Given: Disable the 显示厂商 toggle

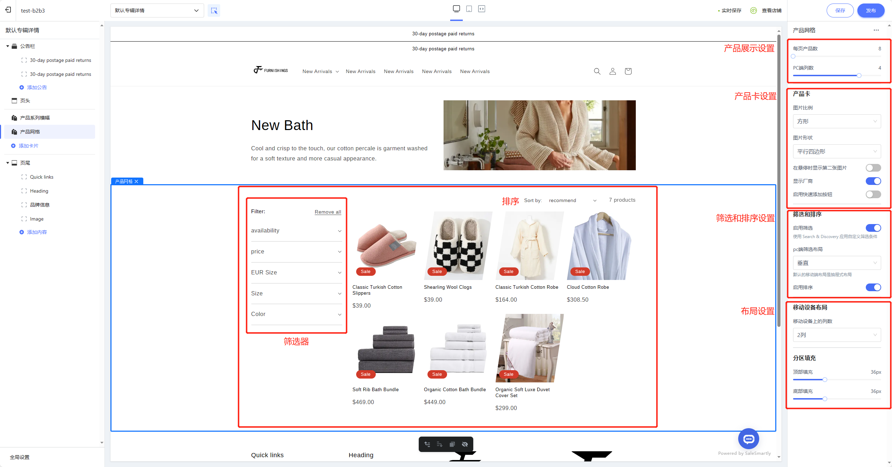Looking at the screenshot, I should click(873, 181).
